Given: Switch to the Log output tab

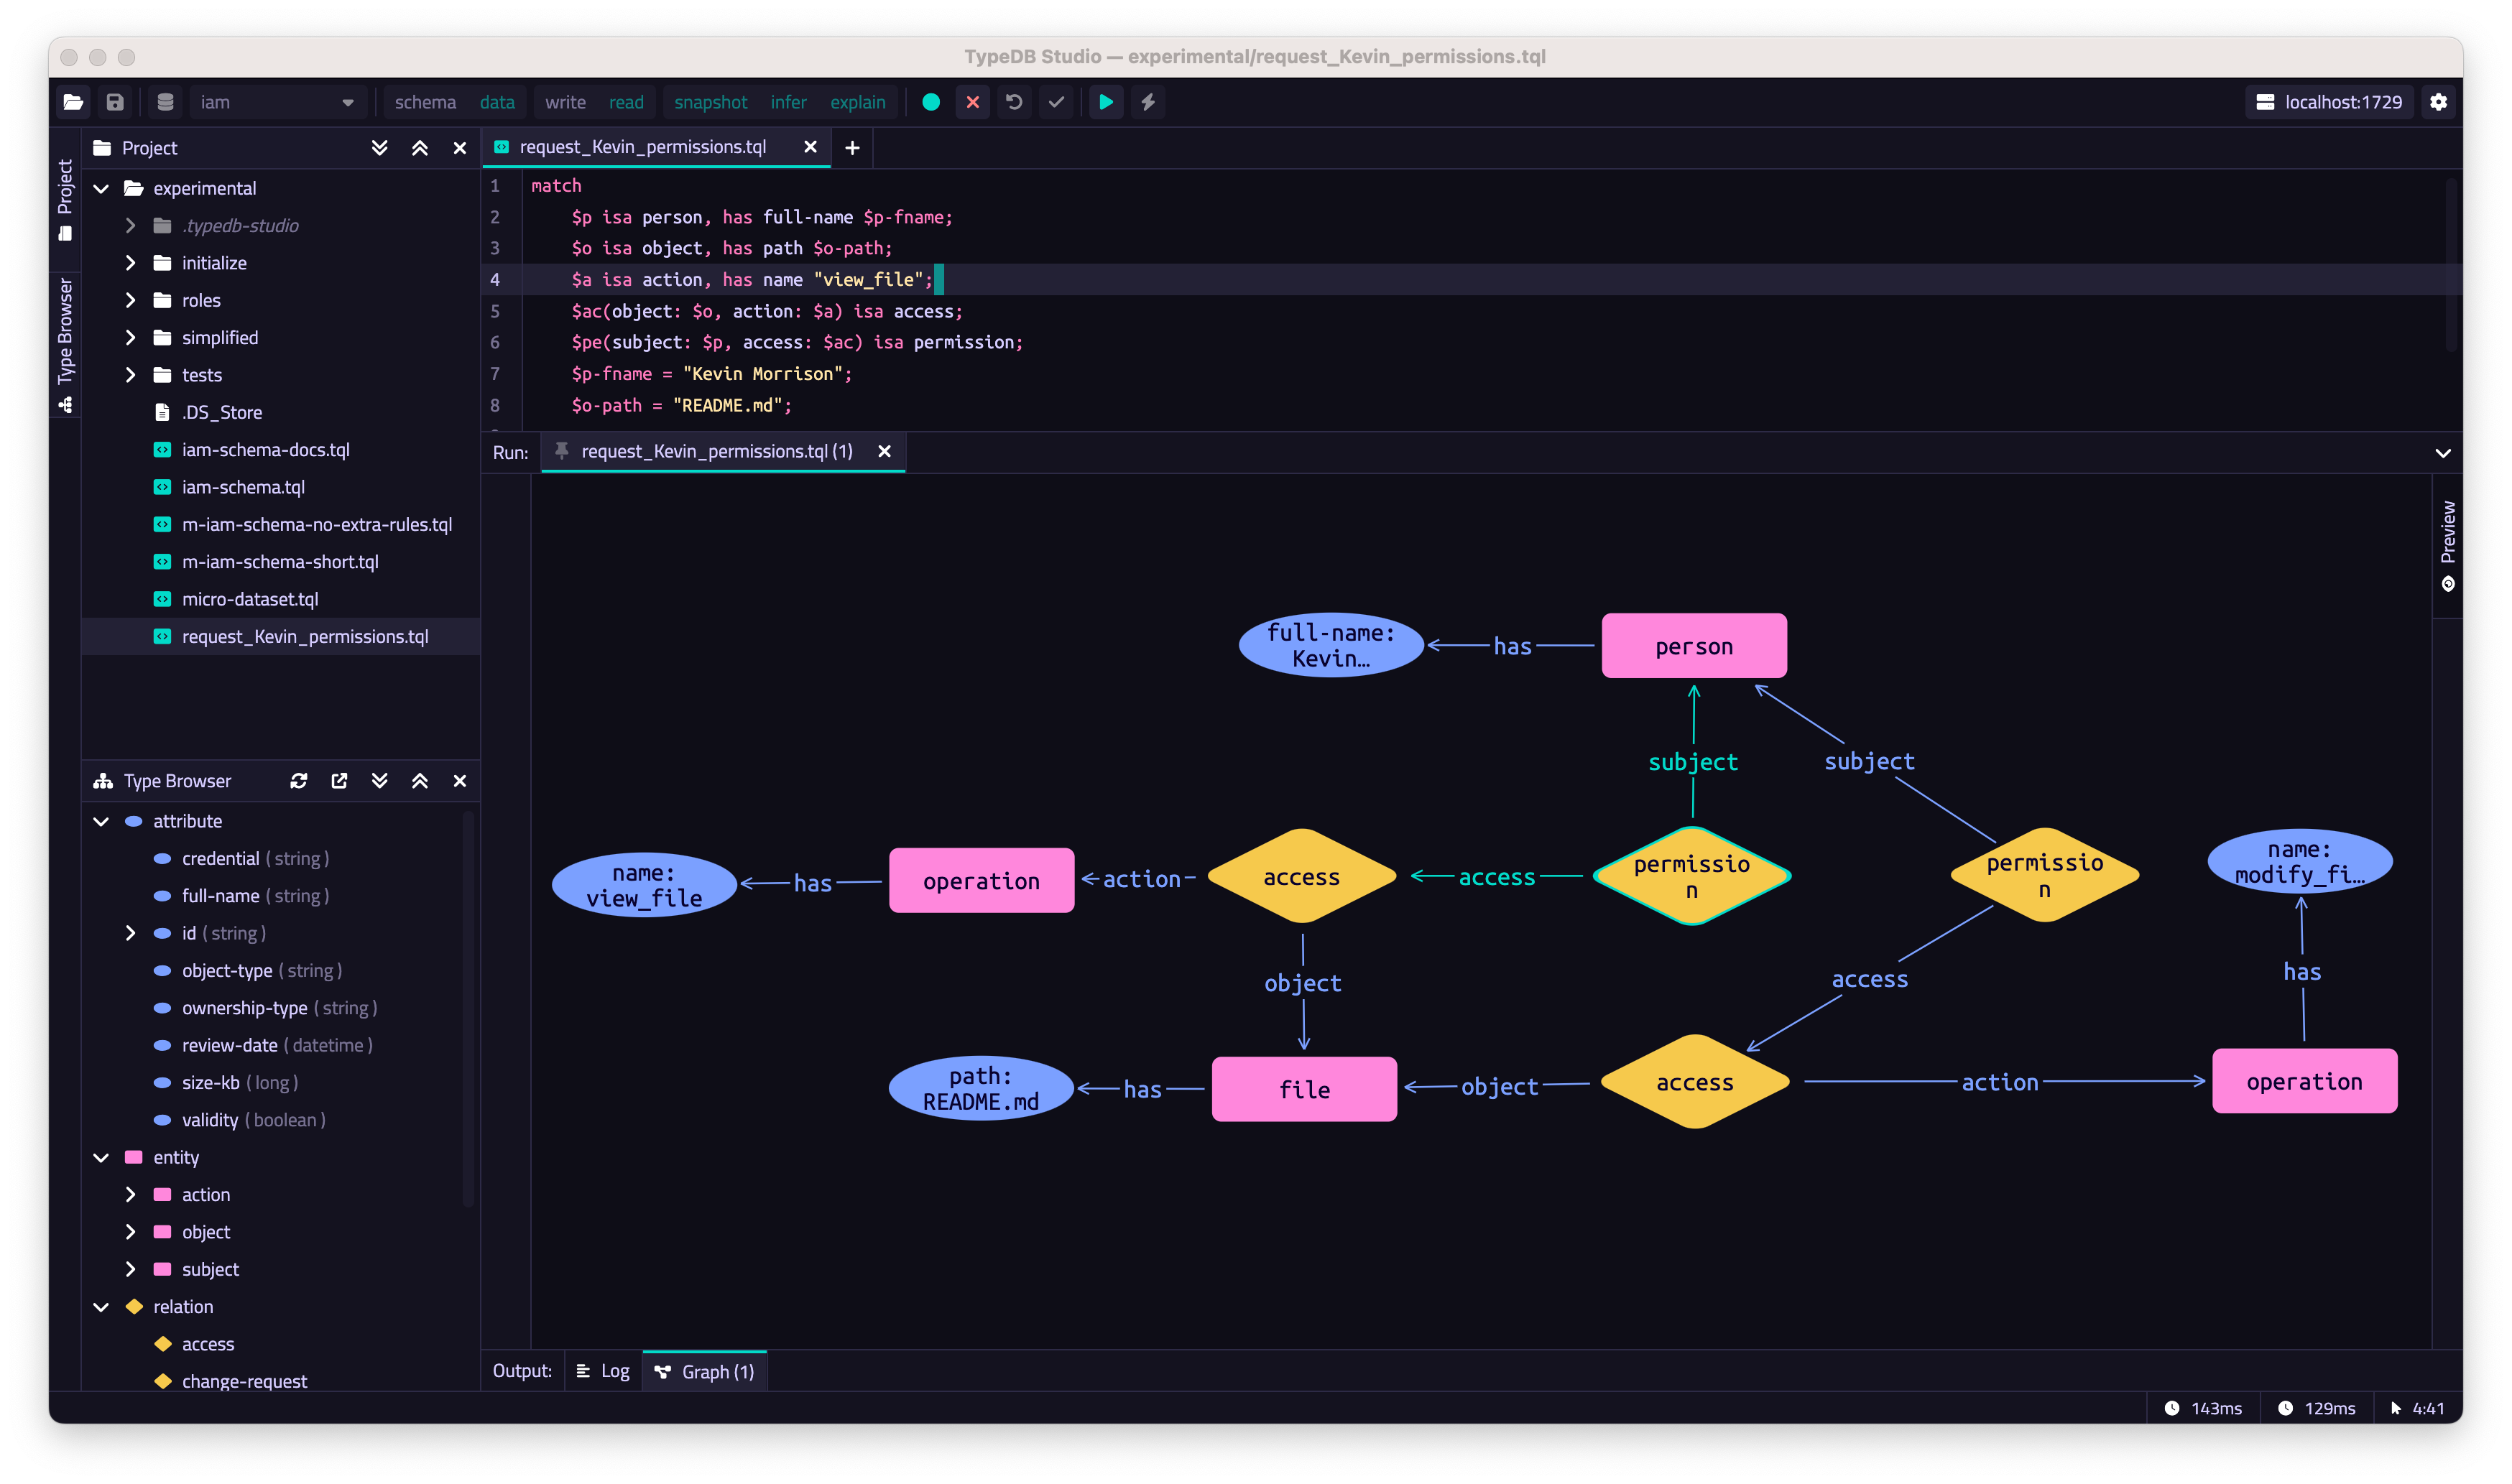Looking at the screenshot, I should (603, 1371).
